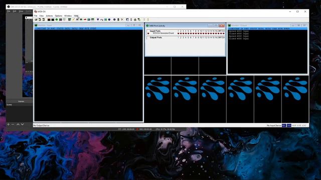
Task: Click the red bar icon in MIDI-OX toolbar
Action: (x=85, y=19)
